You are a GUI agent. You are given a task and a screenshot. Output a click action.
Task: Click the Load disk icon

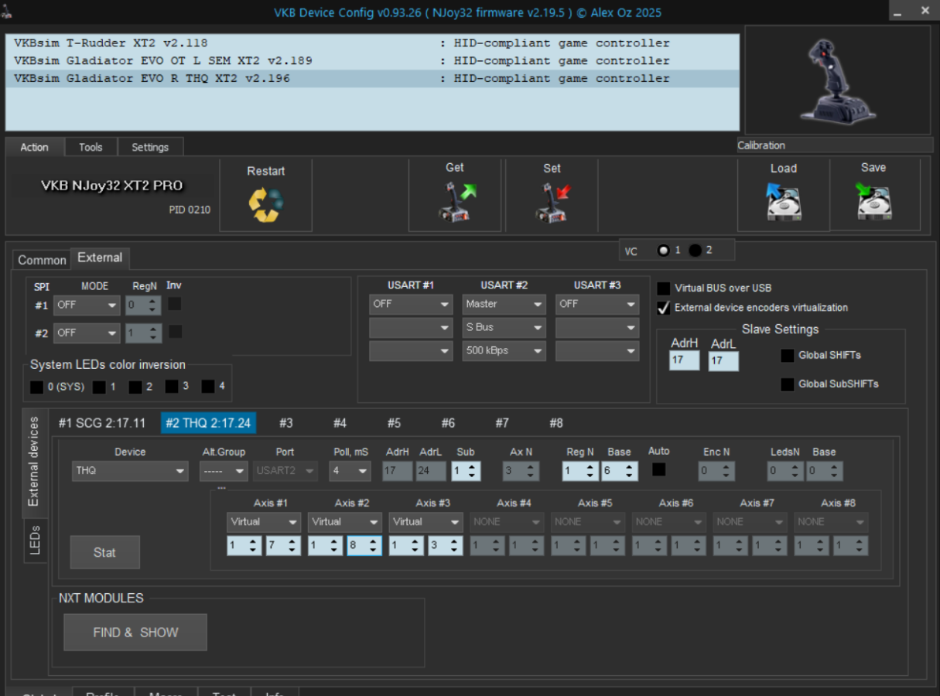tap(783, 203)
